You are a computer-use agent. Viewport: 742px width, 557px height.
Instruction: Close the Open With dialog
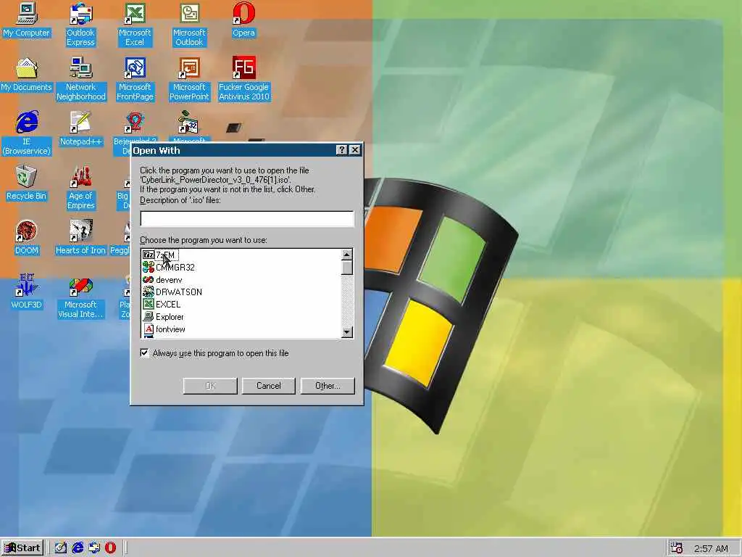355,150
